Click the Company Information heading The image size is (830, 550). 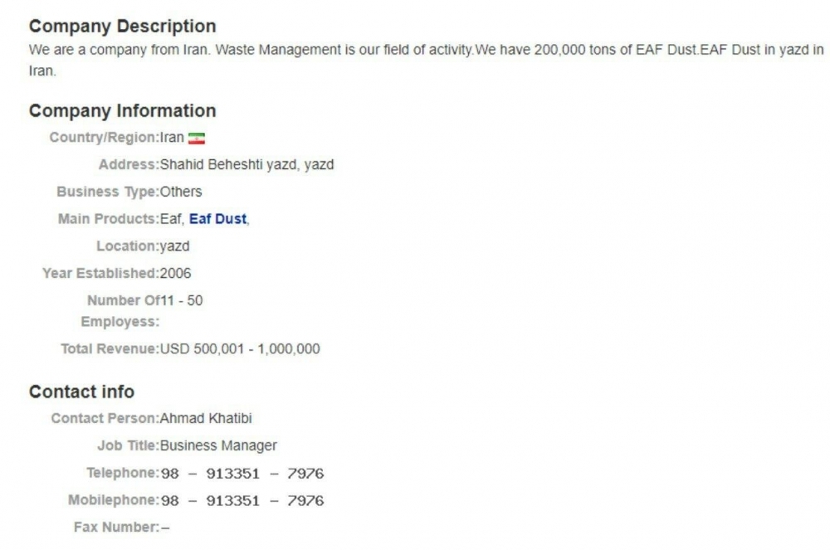(122, 110)
